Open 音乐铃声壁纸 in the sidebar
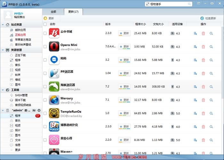 [x=23, y=45]
